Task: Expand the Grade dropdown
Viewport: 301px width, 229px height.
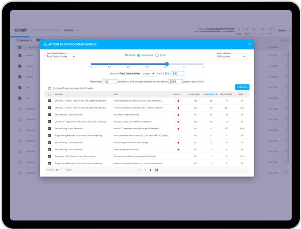Action: pyautogui.click(x=149, y=74)
